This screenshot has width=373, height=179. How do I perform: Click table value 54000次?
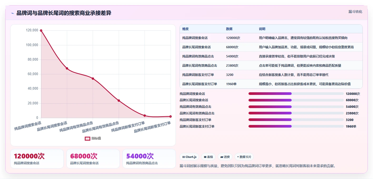point(232,56)
